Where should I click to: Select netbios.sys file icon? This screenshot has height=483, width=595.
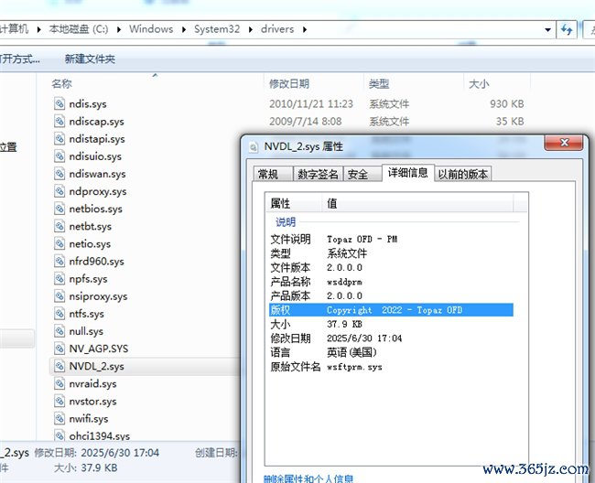(x=59, y=209)
